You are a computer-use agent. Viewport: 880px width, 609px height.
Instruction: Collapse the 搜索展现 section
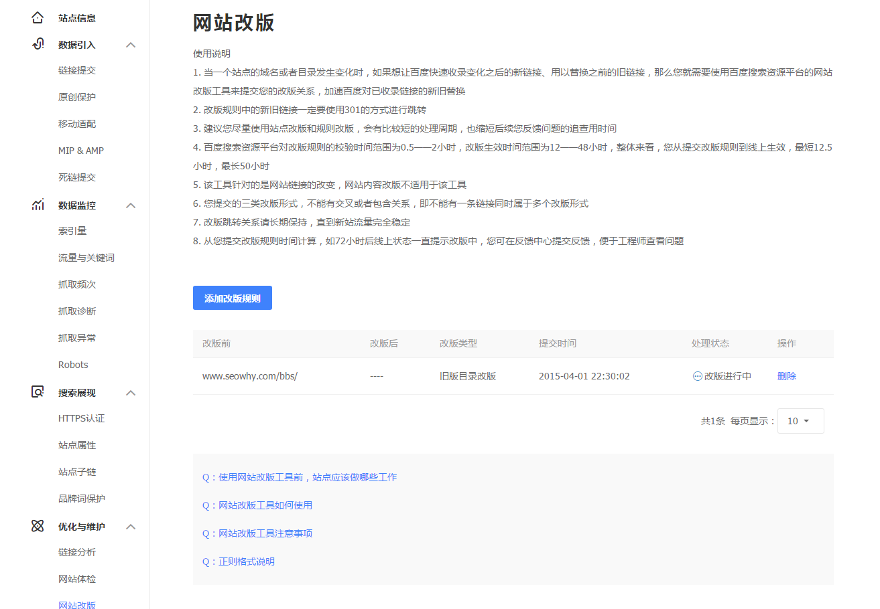pyautogui.click(x=131, y=392)
